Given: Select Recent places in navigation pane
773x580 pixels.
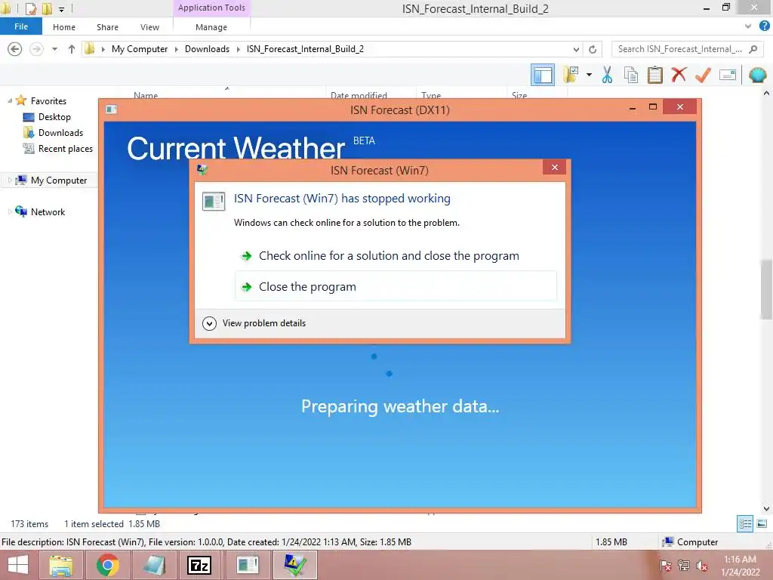Looking at the screenshot, I should [66, 149].
